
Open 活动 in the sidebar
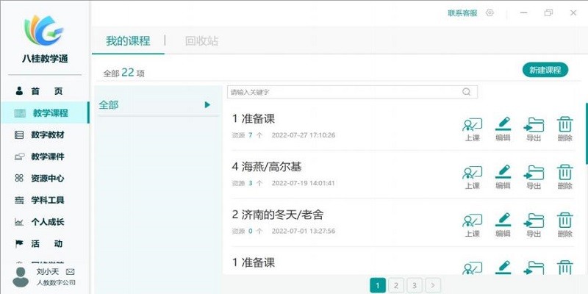pyautogui.click(x=45, y=243)
